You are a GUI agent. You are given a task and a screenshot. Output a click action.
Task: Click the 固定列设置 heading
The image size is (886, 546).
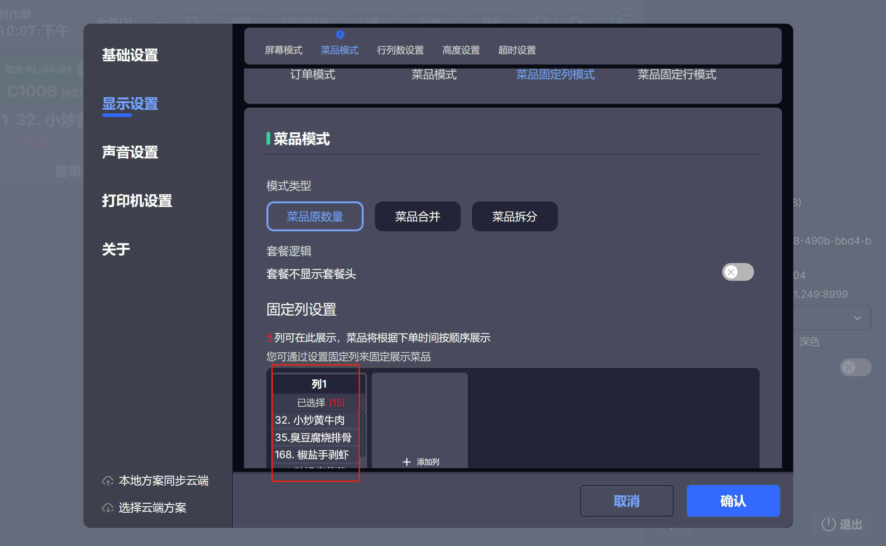[301, 309]
